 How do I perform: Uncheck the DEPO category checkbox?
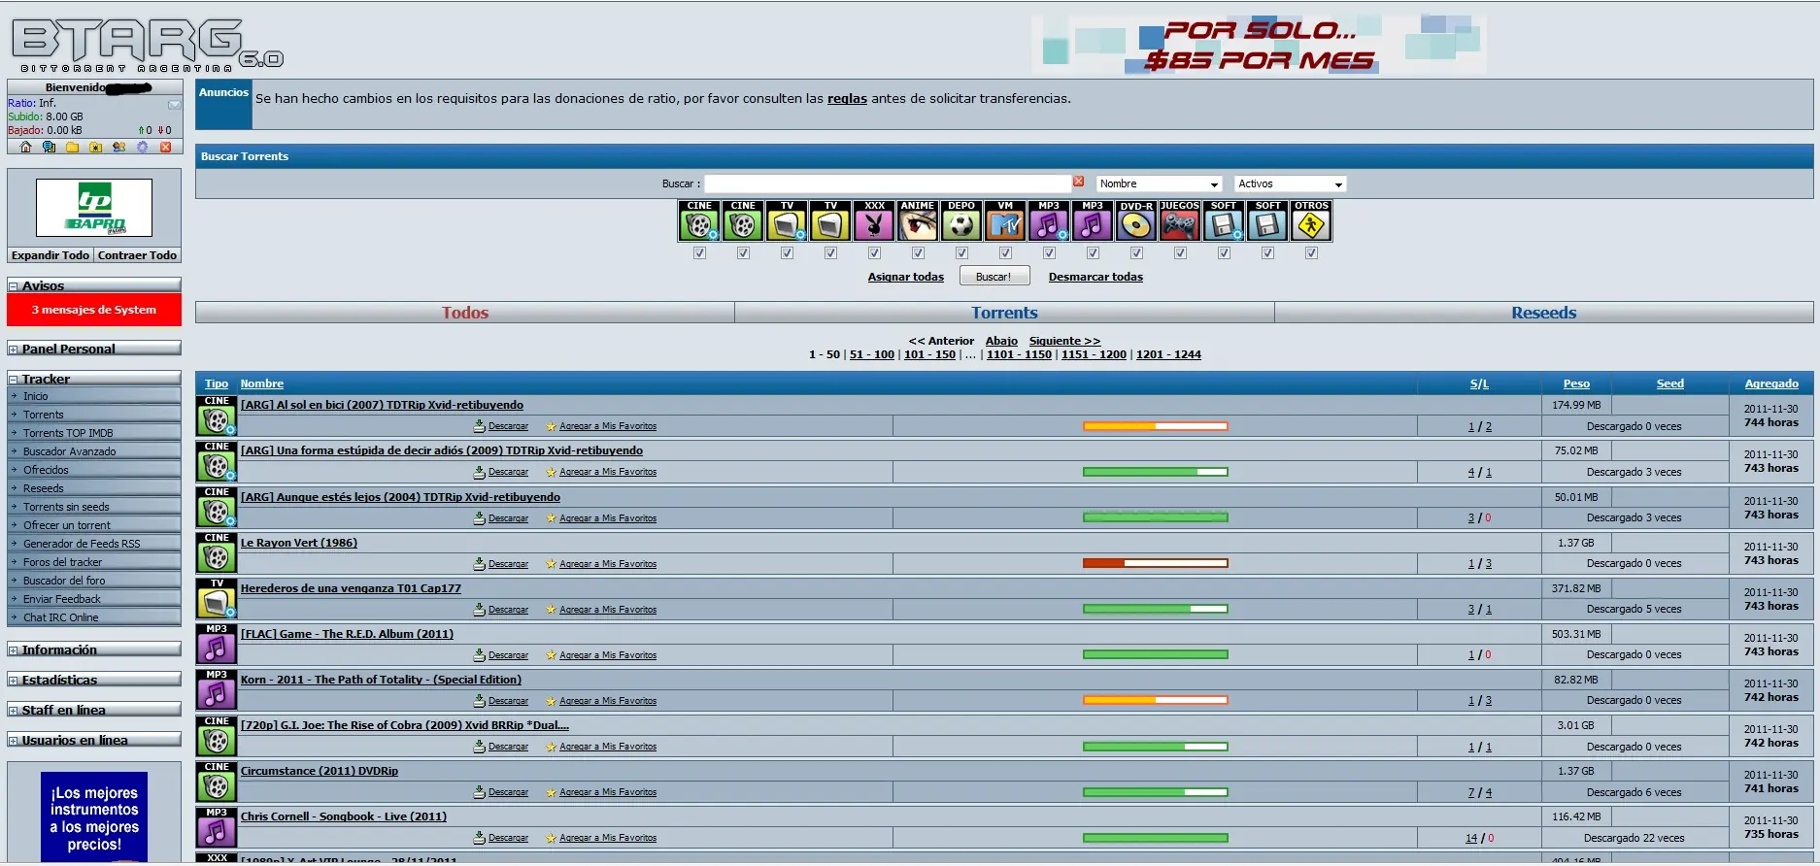(x=961, y=253)
